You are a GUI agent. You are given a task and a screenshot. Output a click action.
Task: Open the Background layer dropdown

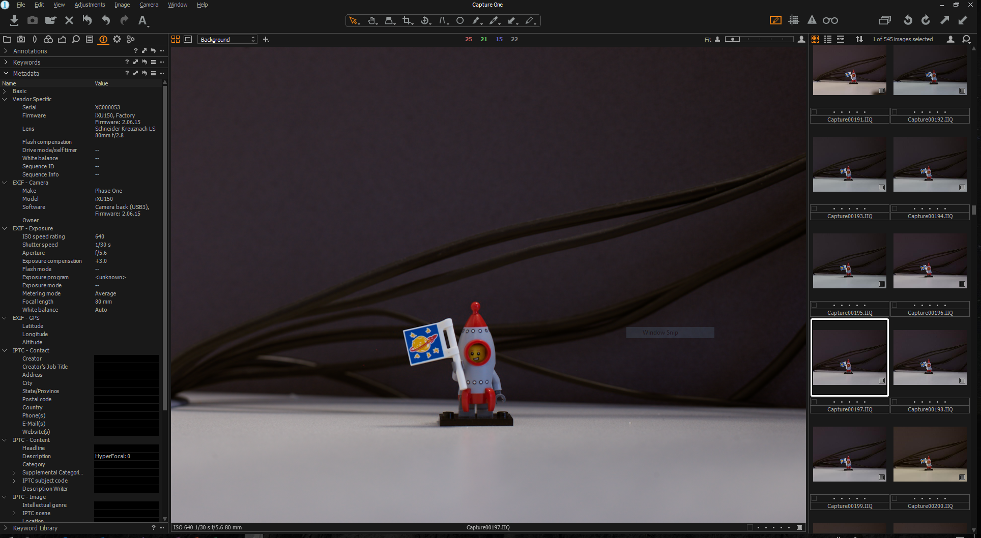click(x=227, y=39)
